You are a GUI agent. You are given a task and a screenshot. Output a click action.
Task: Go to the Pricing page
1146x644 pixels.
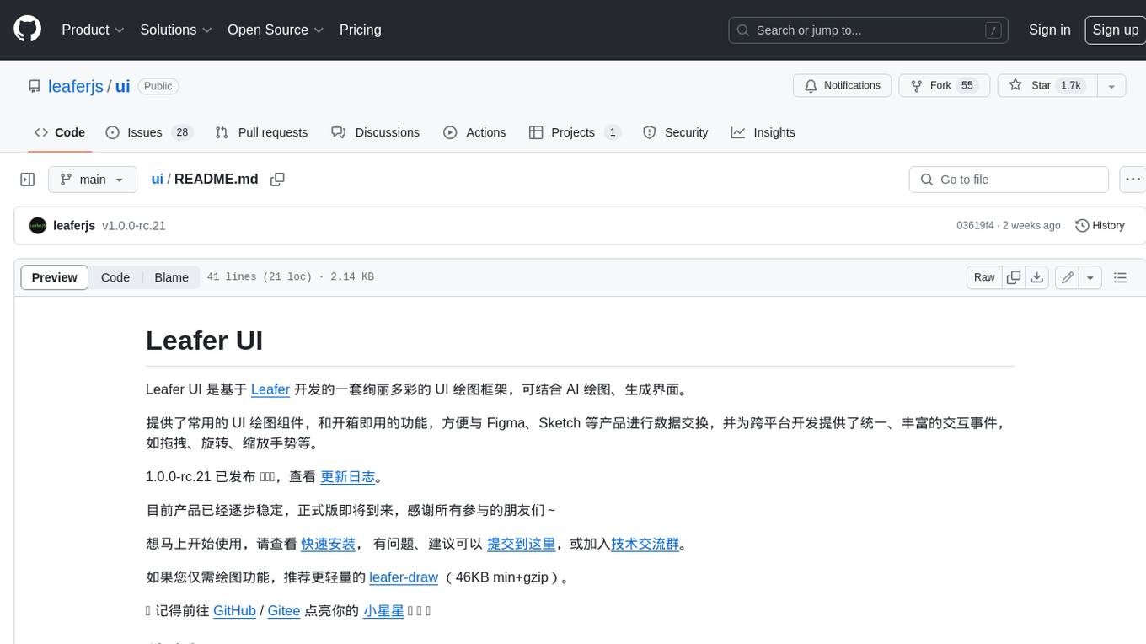pos(360,30)
